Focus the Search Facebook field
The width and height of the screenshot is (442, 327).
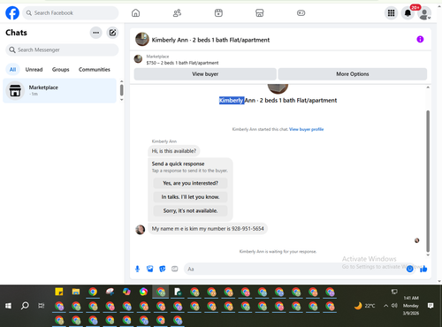pos(71,13)
